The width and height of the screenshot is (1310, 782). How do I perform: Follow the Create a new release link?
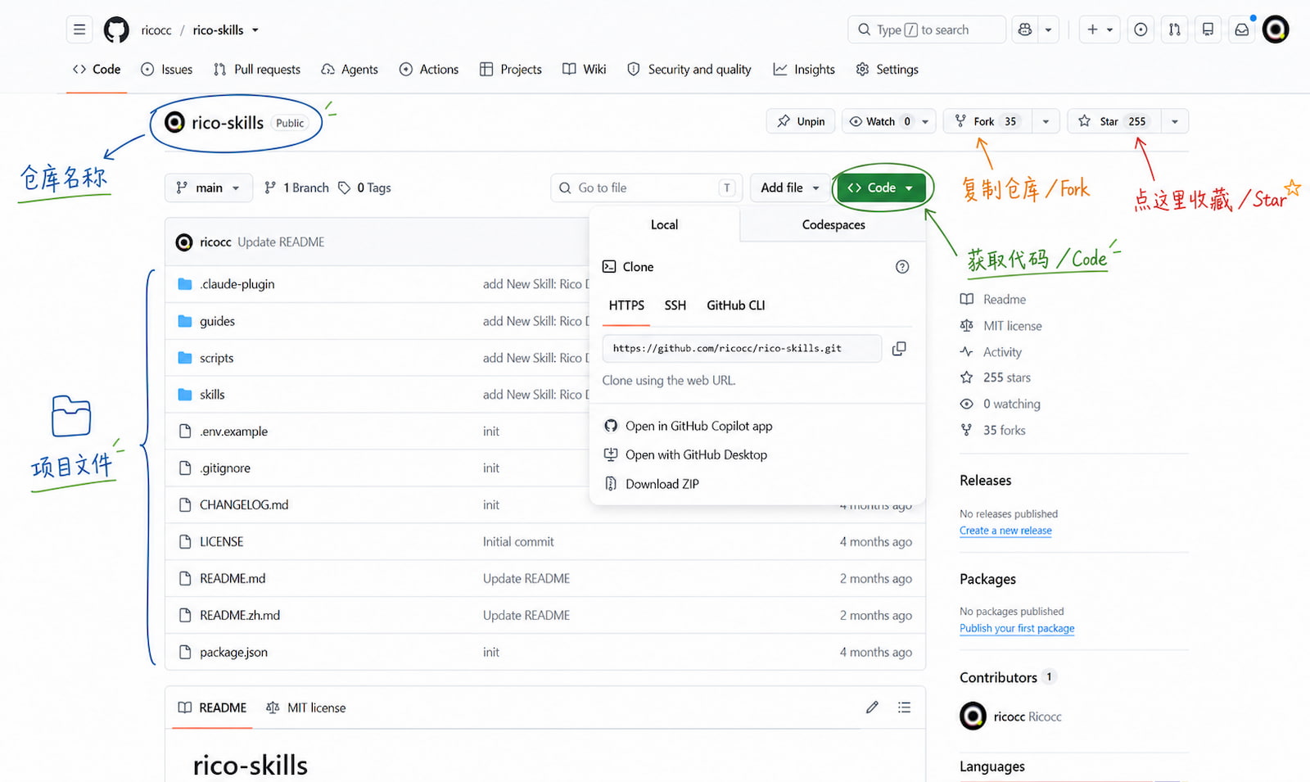(1005, 531)
